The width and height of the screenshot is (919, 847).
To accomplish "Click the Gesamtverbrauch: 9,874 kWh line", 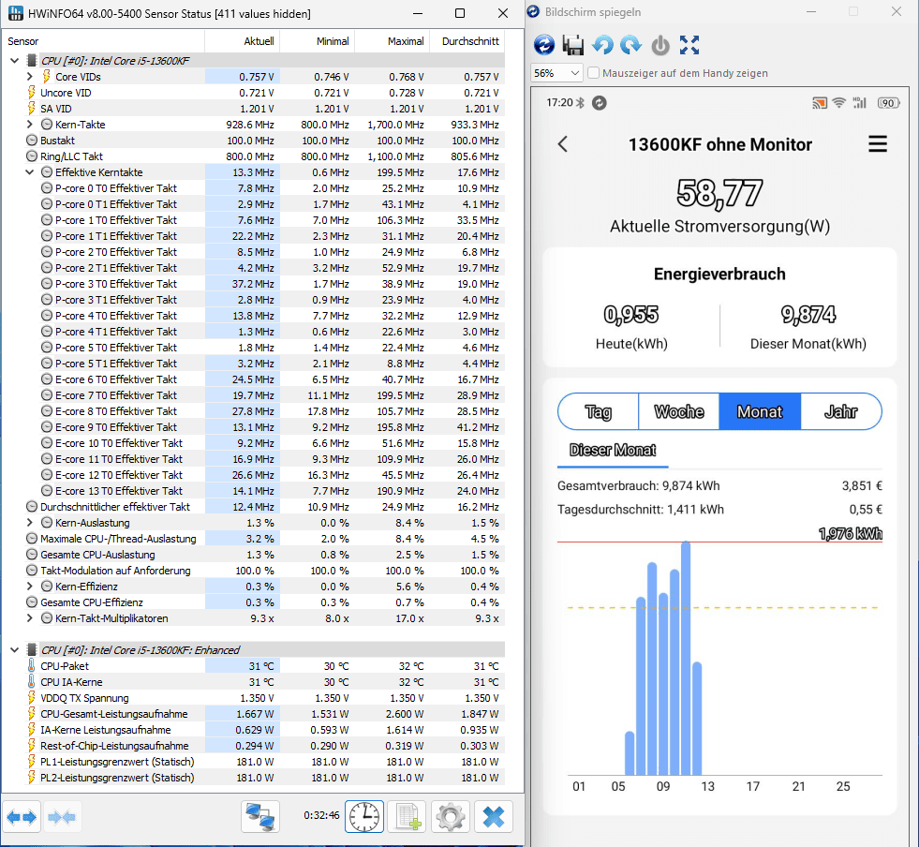I will [x=638, y=486].
